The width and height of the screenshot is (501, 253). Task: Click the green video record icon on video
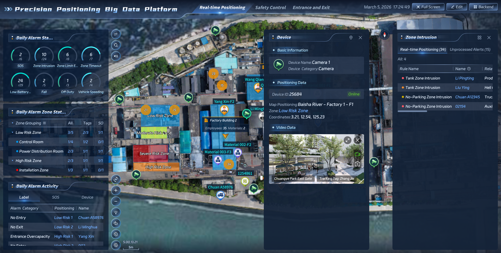click(x=357, y=154)
